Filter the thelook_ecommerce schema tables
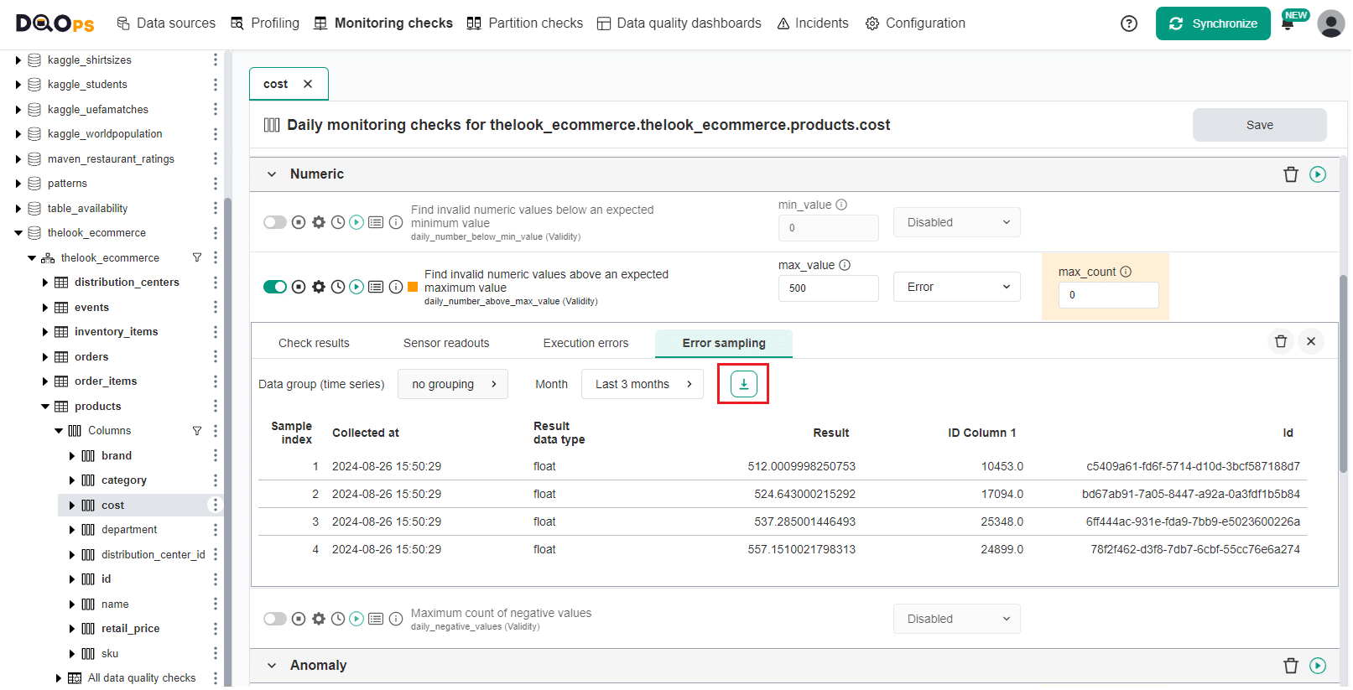The height and width of the screenshot is (690, 1353). (197, 257)
